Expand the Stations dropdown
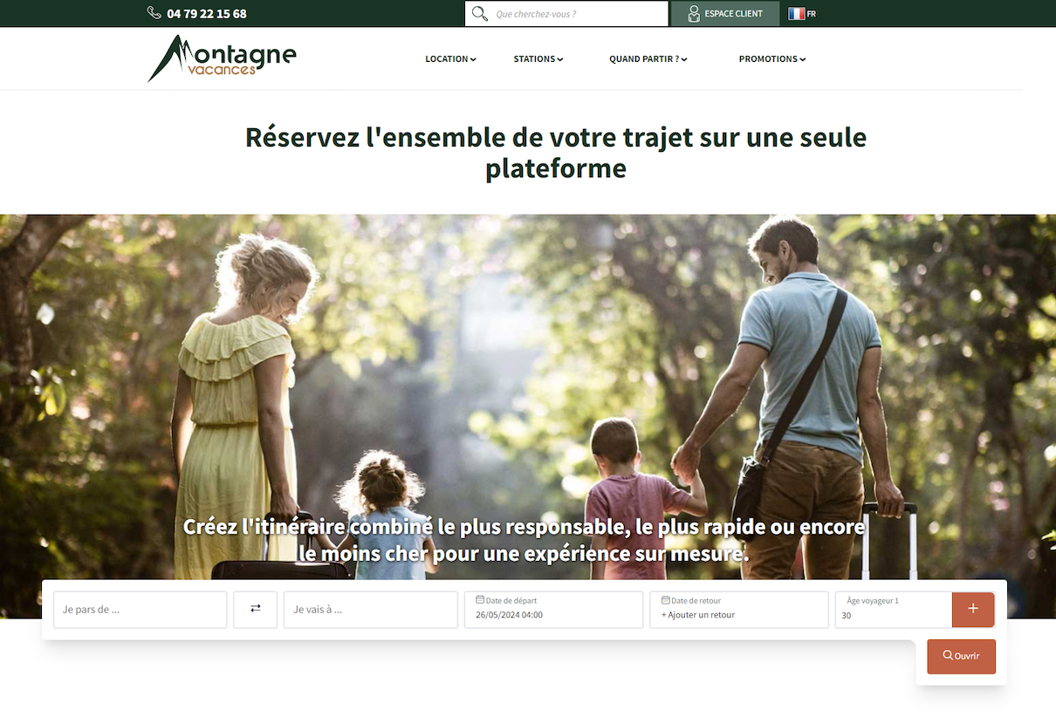1056x717 pixels. (x=538, y=59)
